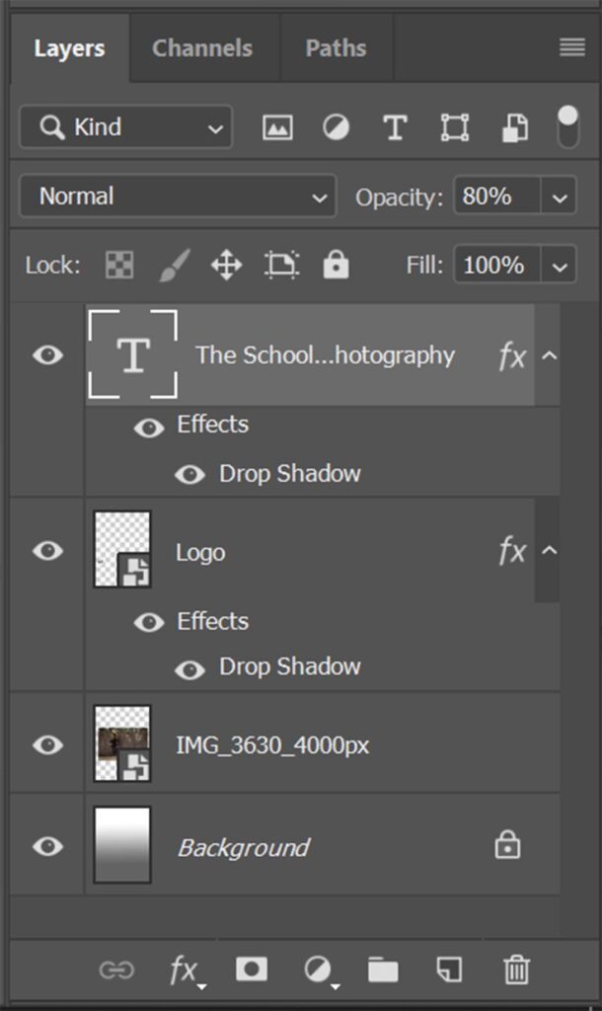The image size is (602, 1011).
Task: Select the Logo layer name
Action: pyautogui.click(x=200, y=553)
